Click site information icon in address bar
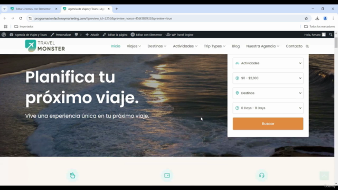Viewport: 338px width, 190px height. point(30,18)
